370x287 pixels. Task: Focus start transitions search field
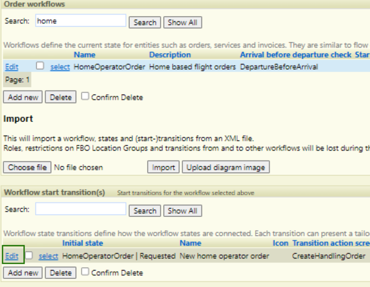click(x=81, y=209)
